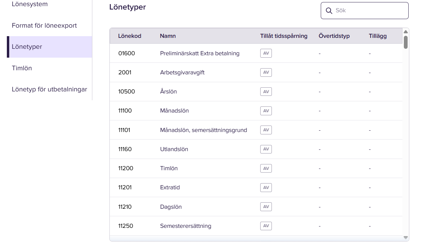Select wage code 01600

(x=127, y=53)
